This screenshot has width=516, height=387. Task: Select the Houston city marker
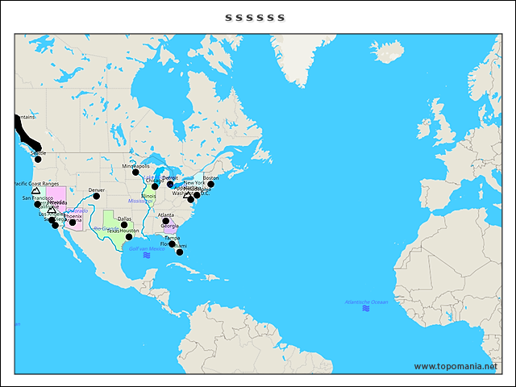[129, 236]
